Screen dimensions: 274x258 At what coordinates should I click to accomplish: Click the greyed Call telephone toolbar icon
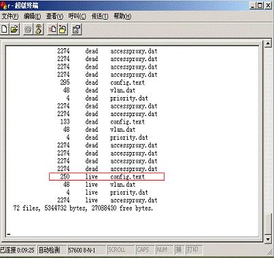pyautogui.click(x=28, y=29)
